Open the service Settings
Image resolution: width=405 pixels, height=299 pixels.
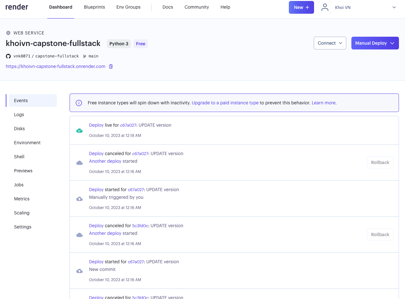point(23,227)
